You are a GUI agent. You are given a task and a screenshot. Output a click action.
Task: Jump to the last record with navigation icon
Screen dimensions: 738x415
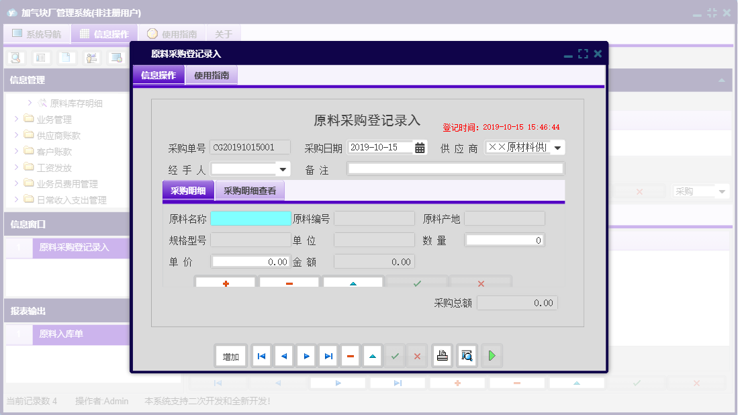pos(328,355)
